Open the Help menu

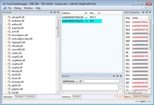pyautogui.click(x=38, y=8)
